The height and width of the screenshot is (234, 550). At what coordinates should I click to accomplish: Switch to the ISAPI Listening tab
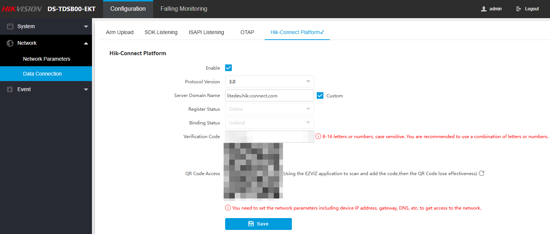(x=206, y=32)
